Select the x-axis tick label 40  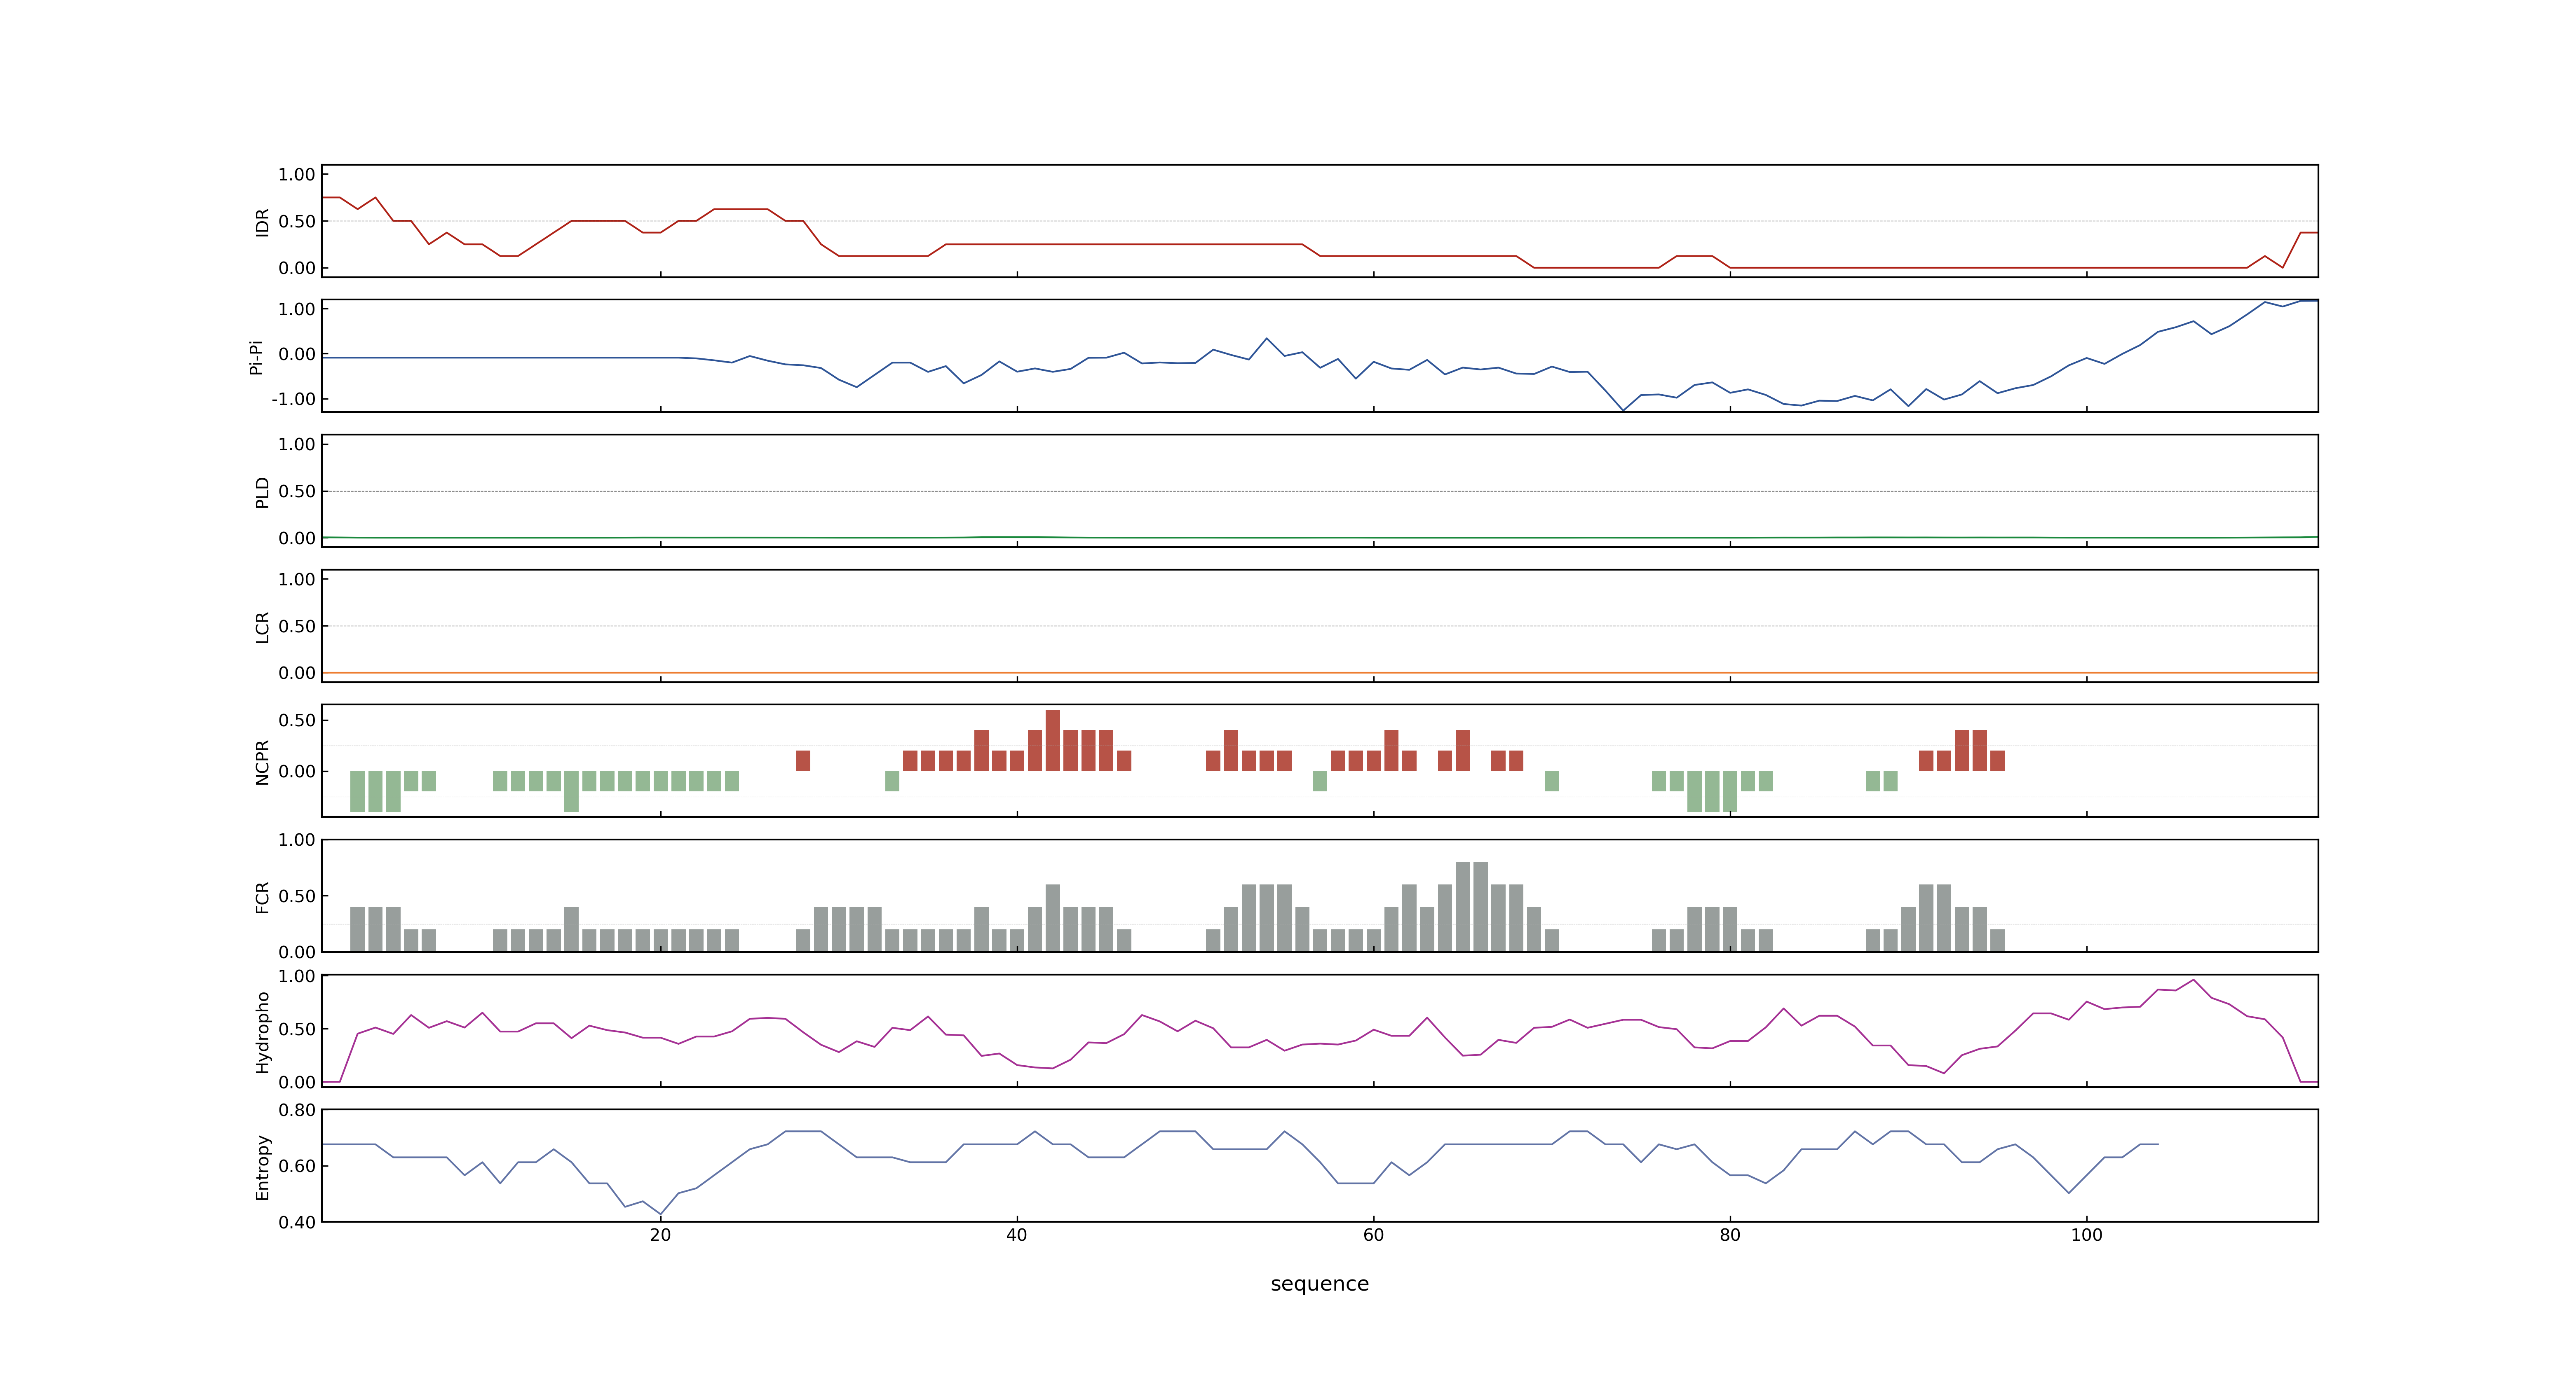coord(1017,1235)
